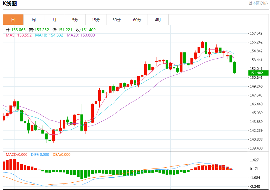
Task: Click the MA20: 153.800 indicator label
Action: 81,35
